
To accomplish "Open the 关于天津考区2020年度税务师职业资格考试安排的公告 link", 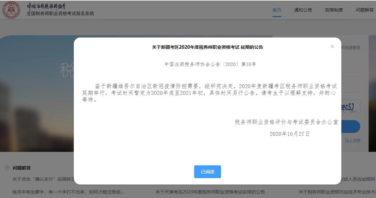I will [210, 192].
